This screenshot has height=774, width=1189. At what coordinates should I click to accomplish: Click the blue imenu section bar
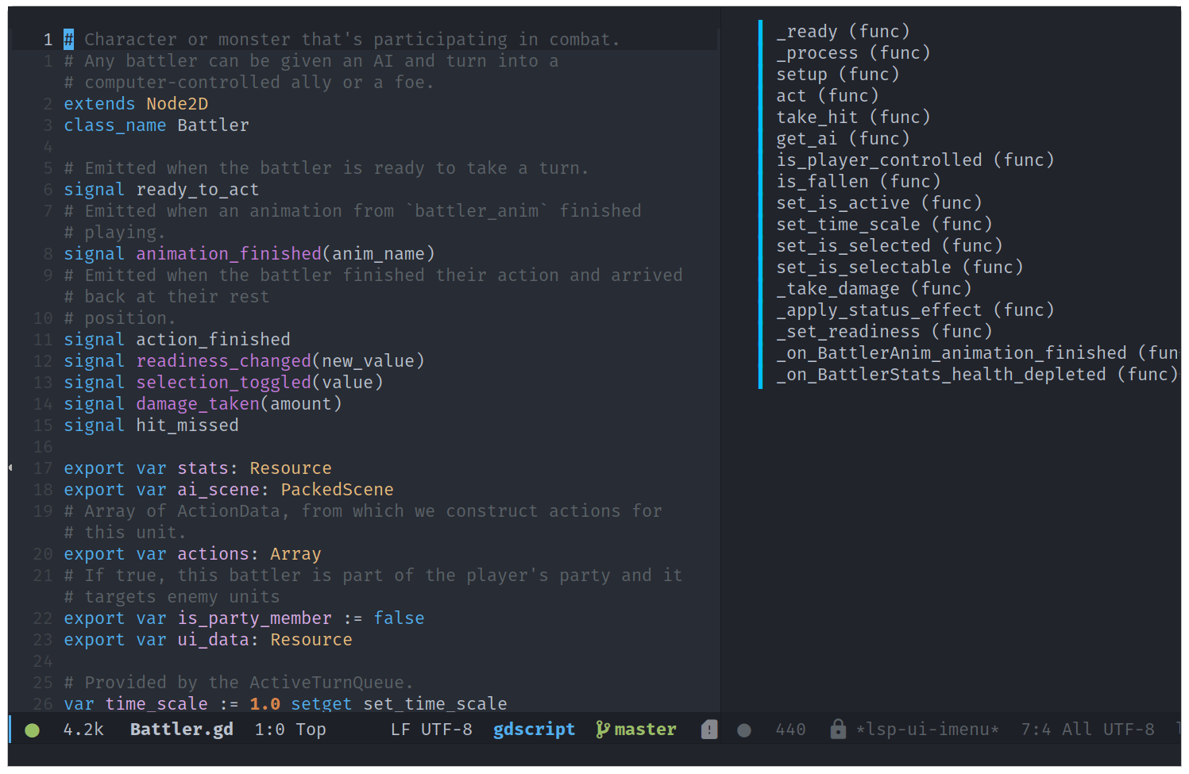(760, 203)
